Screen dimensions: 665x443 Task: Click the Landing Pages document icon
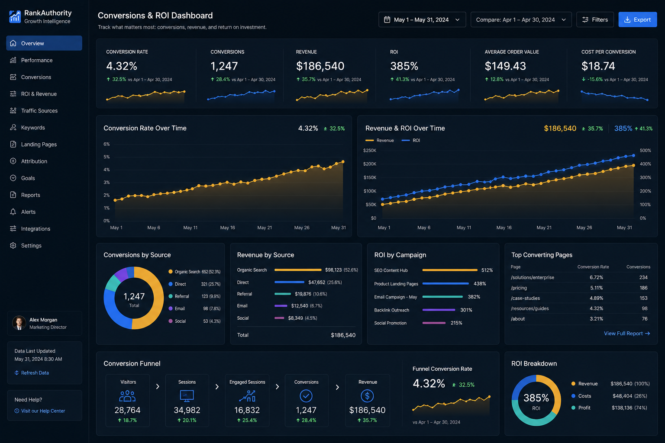(13, 144)
